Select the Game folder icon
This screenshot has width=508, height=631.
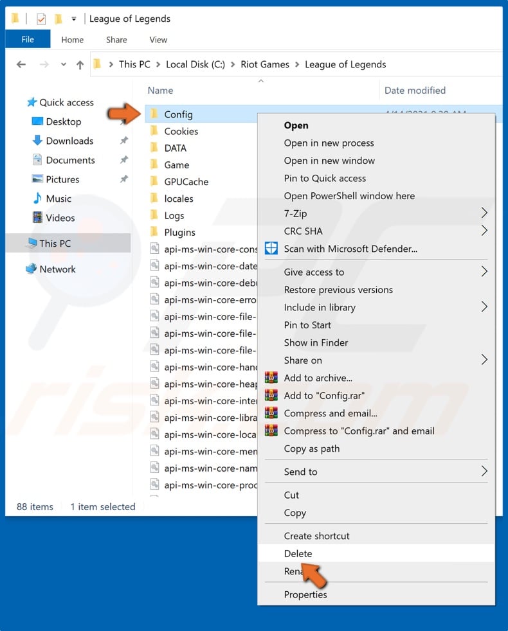154,164
